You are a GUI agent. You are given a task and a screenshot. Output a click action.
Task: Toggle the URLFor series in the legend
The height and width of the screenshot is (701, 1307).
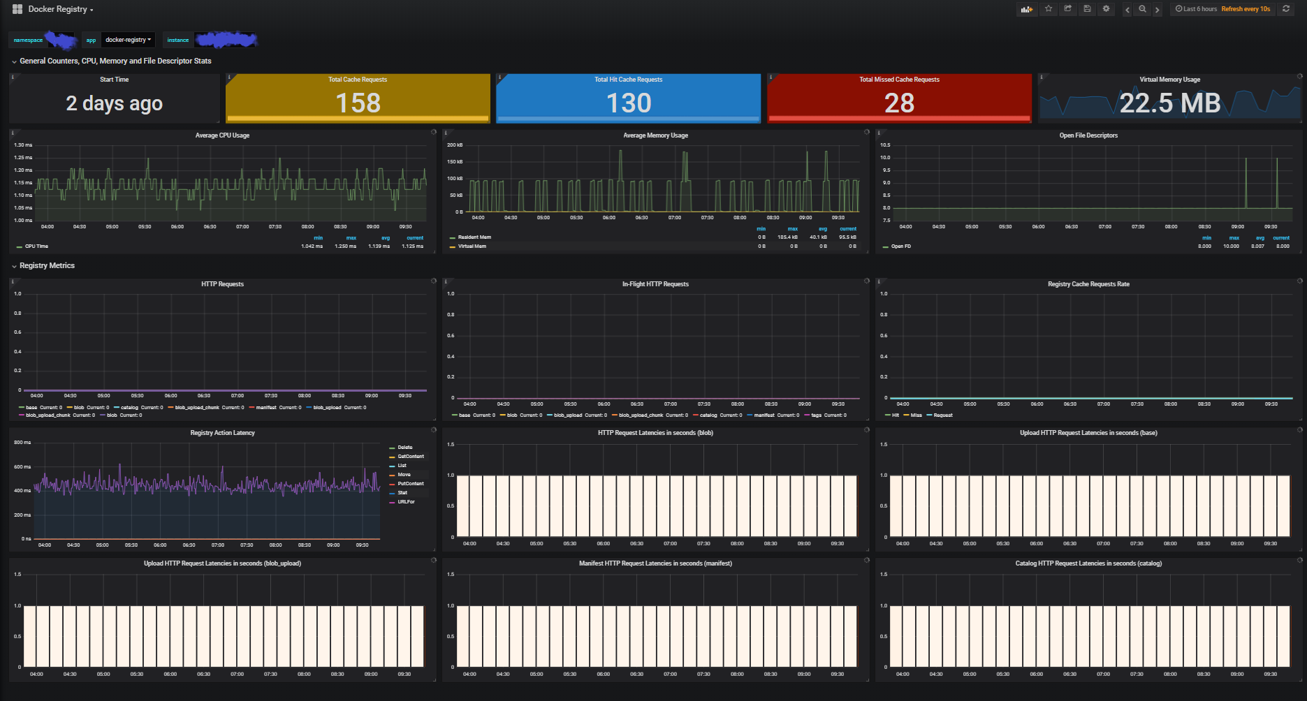tap(407, 502)
